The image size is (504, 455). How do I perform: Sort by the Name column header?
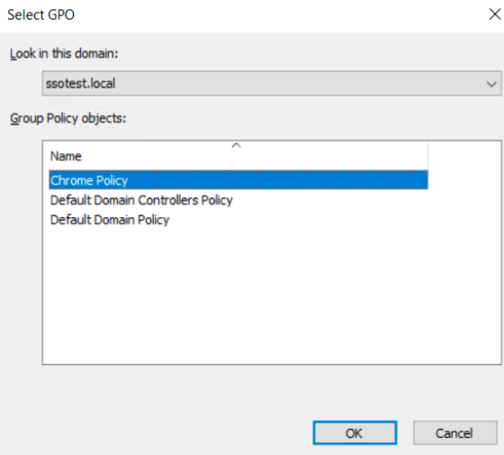(238, 156)
